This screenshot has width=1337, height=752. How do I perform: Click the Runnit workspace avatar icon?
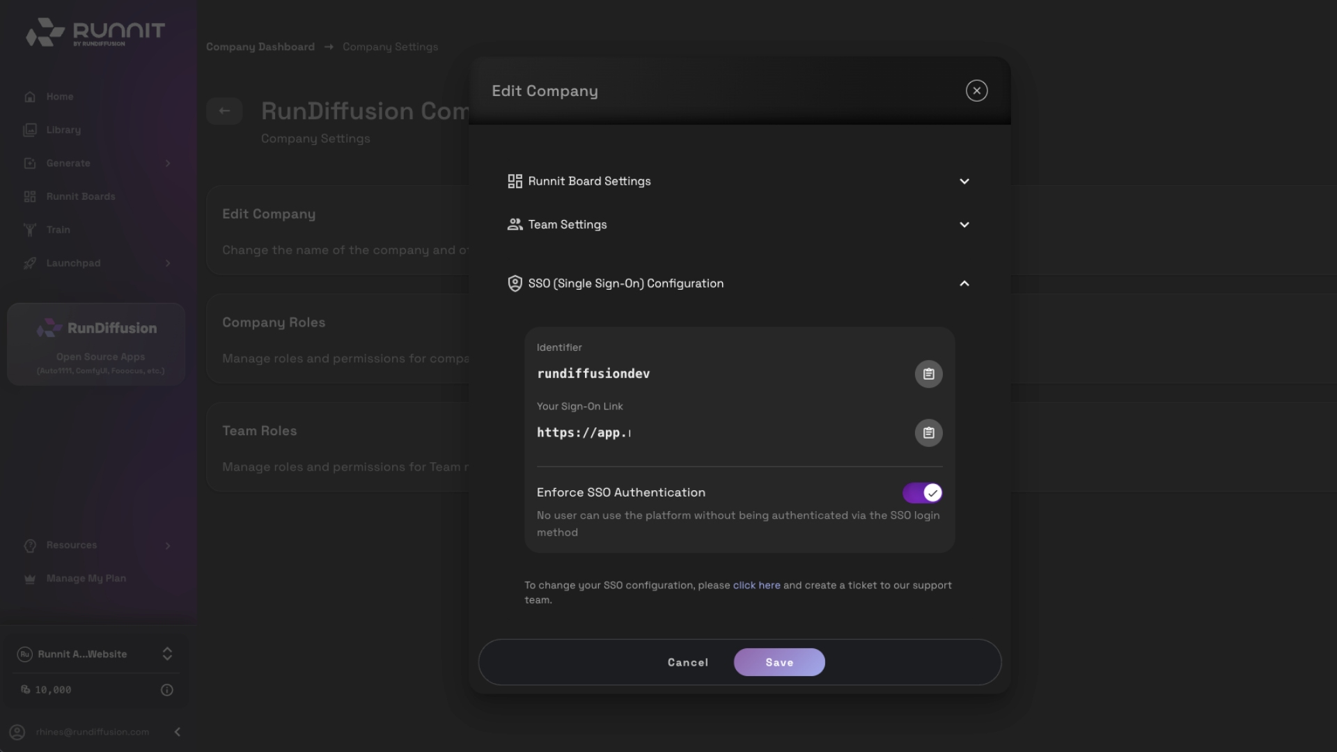[x=25, y=655]
